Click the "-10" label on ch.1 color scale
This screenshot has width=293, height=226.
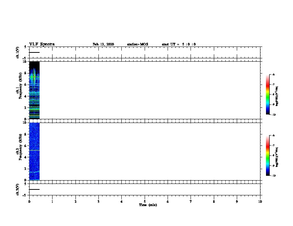273,114
